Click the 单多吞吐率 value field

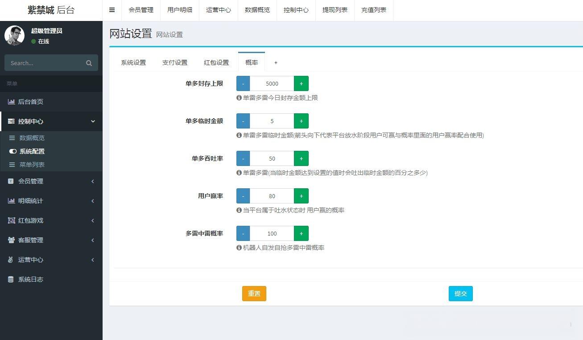coord(272,158)
